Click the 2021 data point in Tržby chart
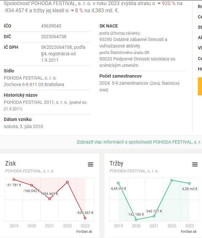 click(154, 216)
